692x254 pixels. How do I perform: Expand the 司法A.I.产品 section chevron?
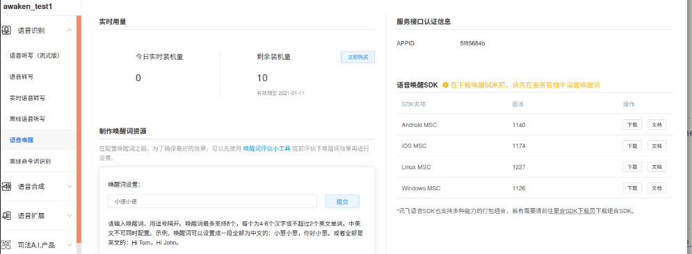tap(70, 245)
